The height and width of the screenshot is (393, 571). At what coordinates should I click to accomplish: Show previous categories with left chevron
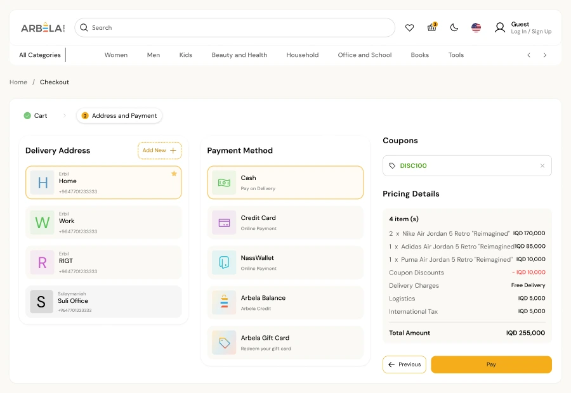pos(528,55)
